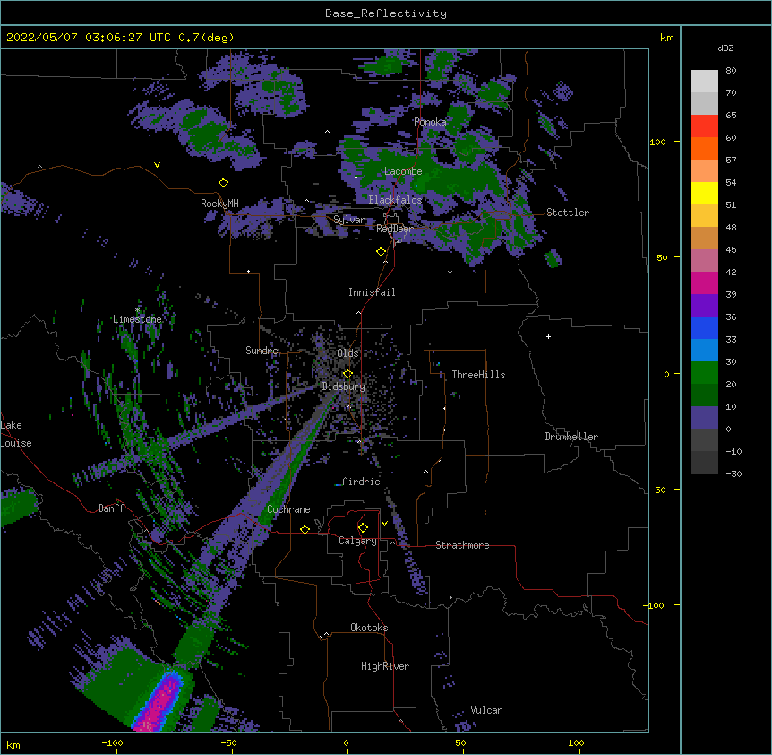Click the yellow v marker northwest of RockyMH
The width and height of the screenshot is (772, 755).
click(157, 165)
